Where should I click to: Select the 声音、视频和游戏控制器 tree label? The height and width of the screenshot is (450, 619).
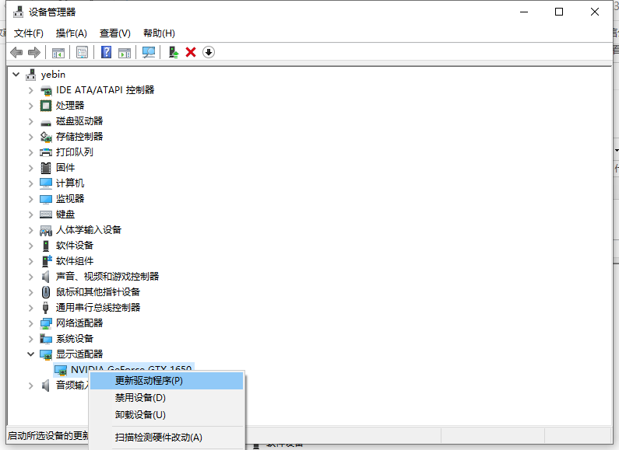click(x=107, y=276)
